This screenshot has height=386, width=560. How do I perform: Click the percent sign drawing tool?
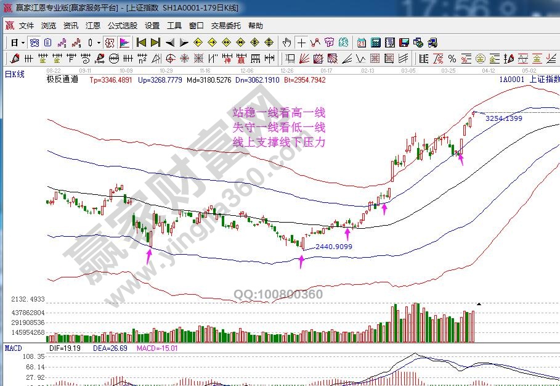(452, 59)
